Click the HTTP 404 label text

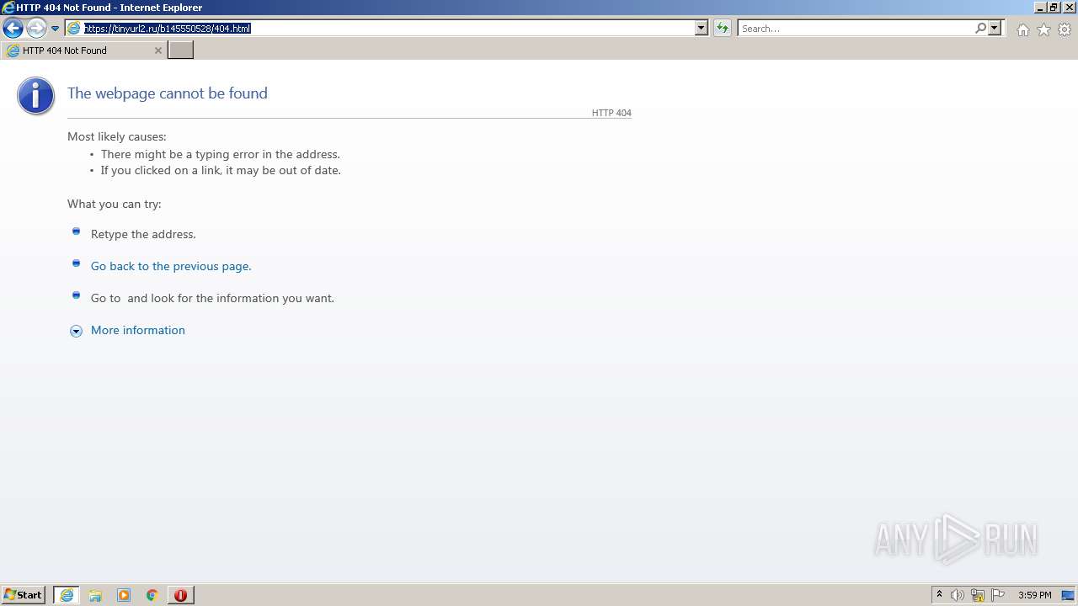(611, 113)
